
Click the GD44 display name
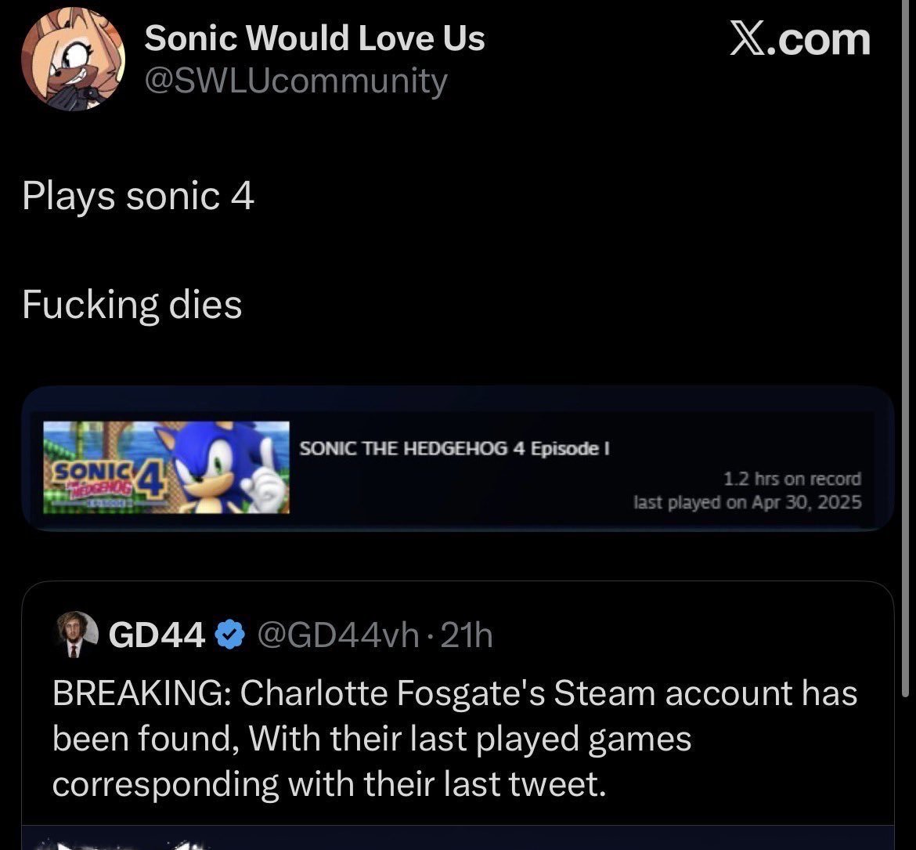pos(157,635)
